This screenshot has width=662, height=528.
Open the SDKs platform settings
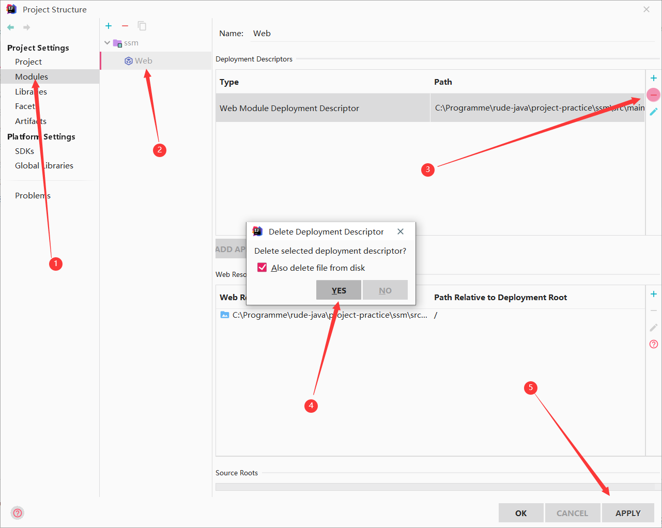click(24, 151)
